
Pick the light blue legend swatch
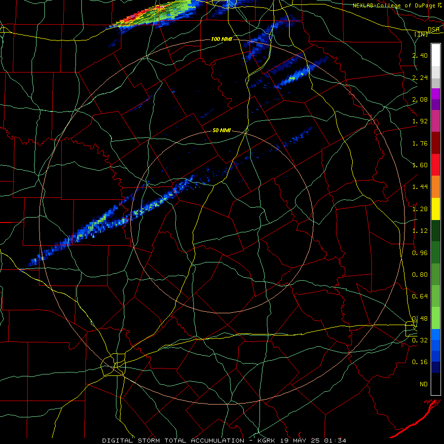click(436, 334)
